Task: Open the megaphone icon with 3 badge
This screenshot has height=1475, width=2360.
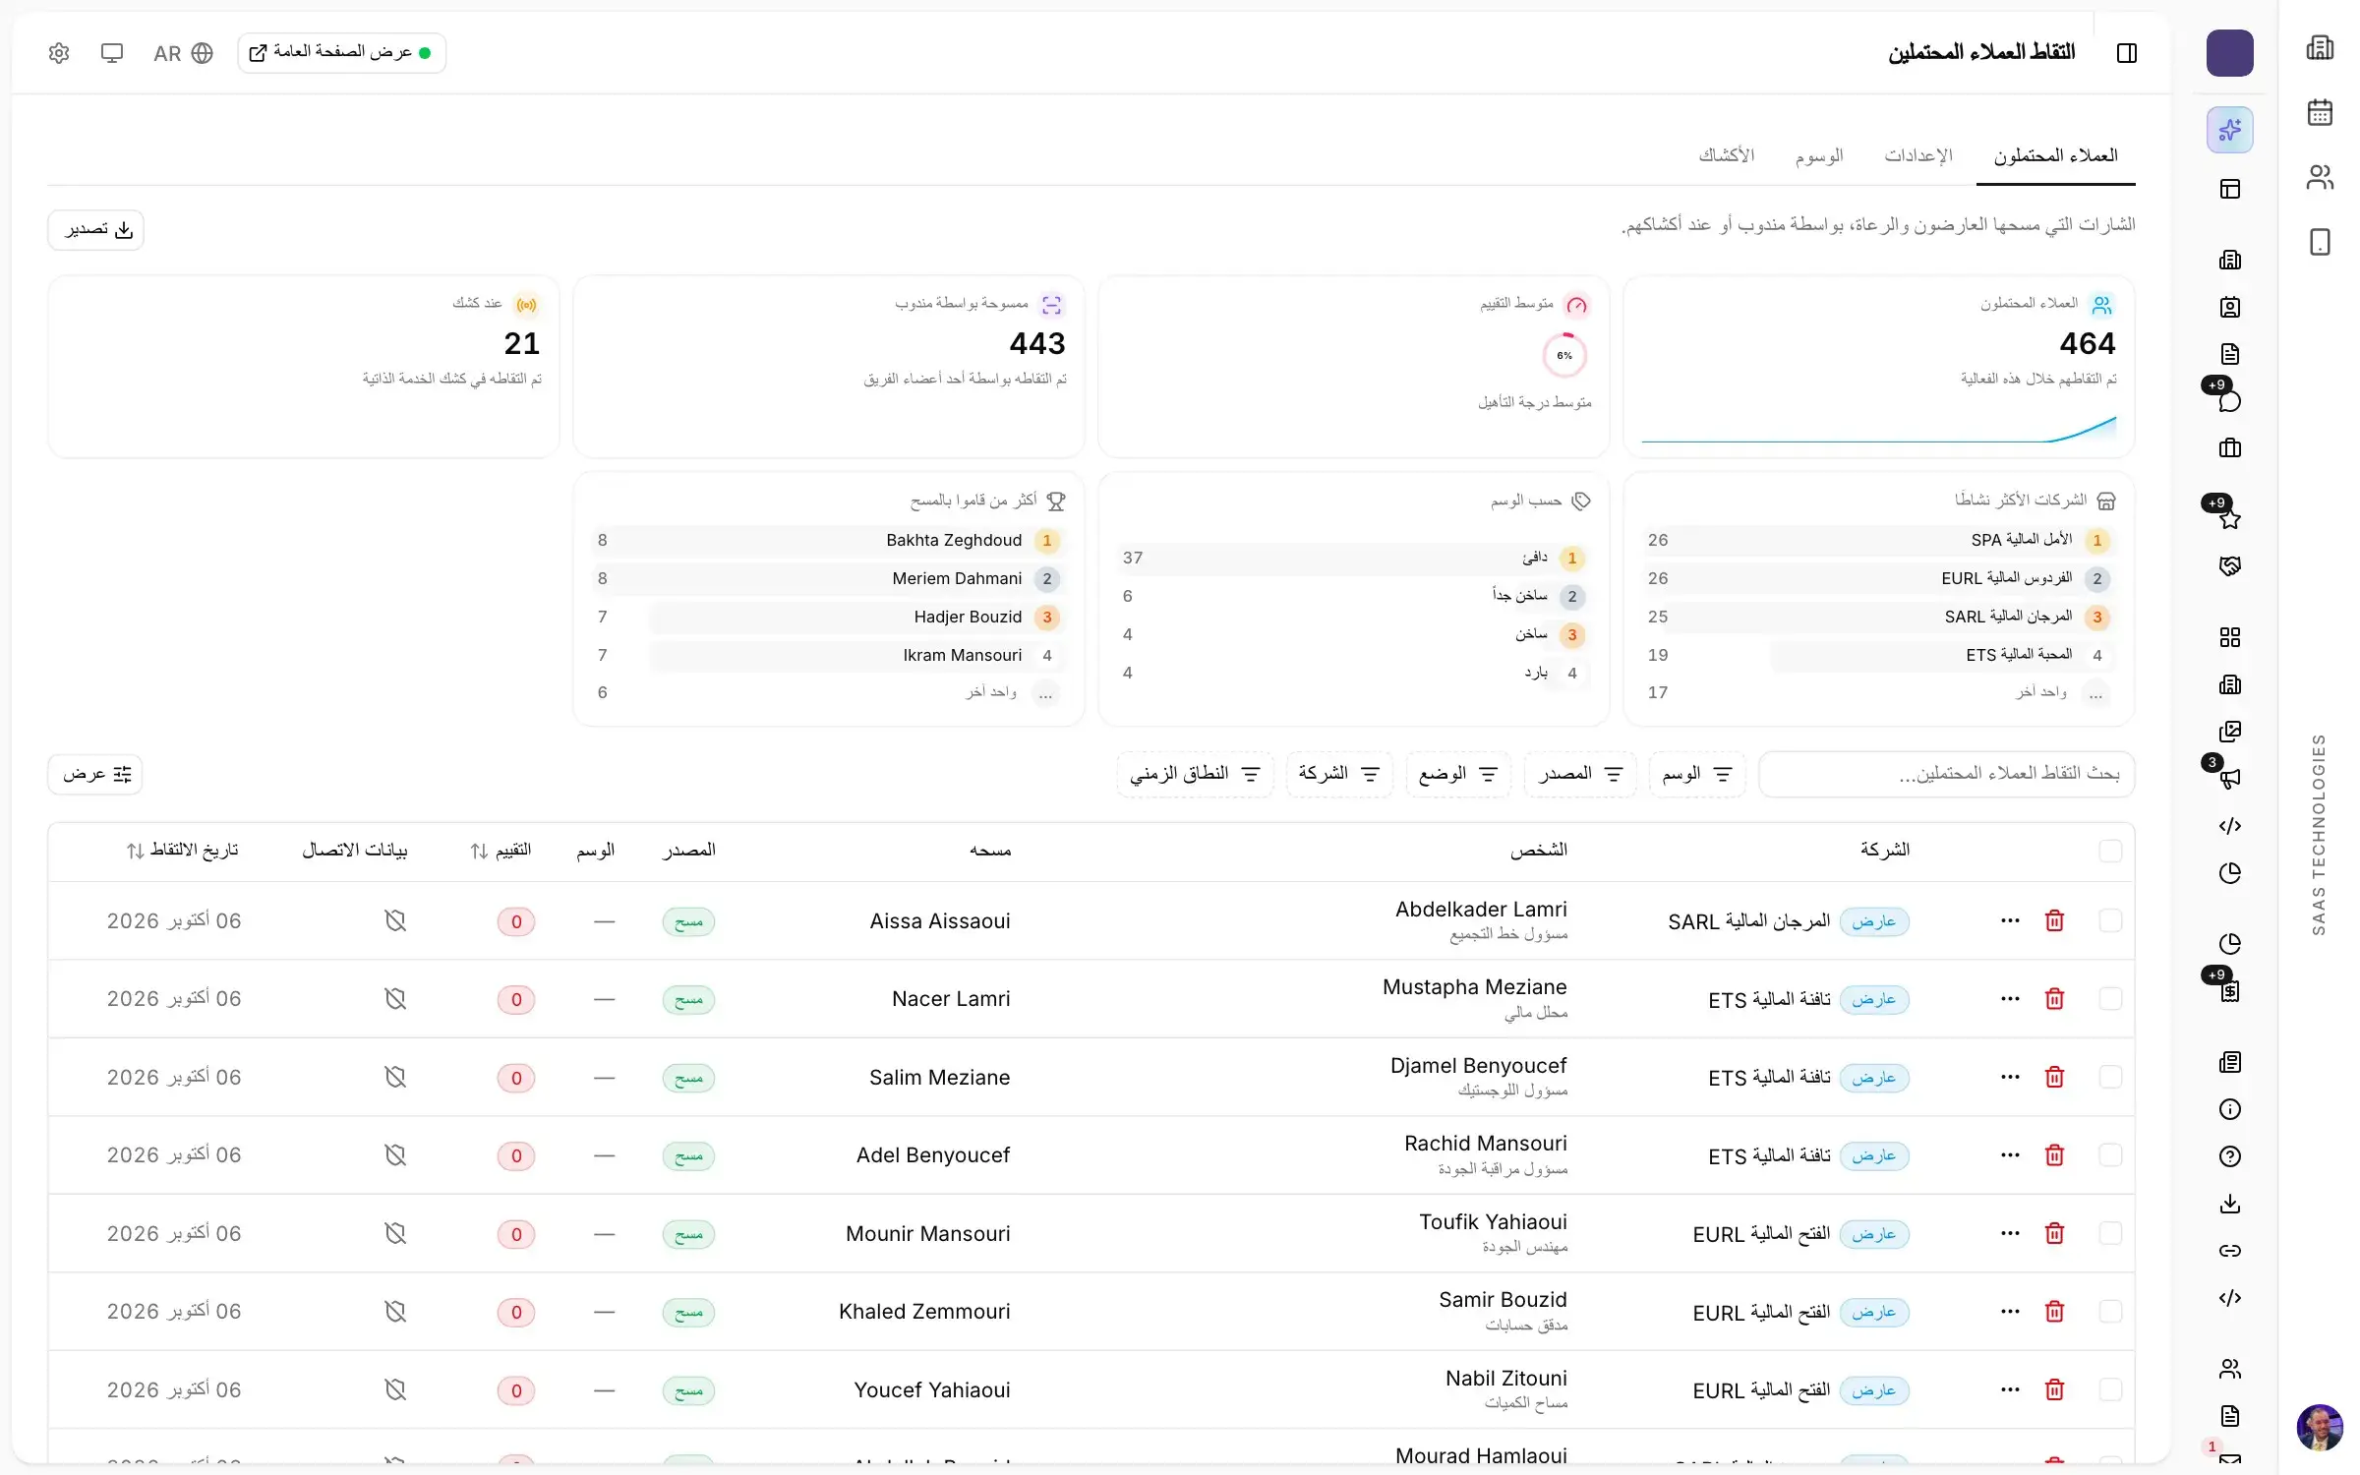Action: [2230, 779]
